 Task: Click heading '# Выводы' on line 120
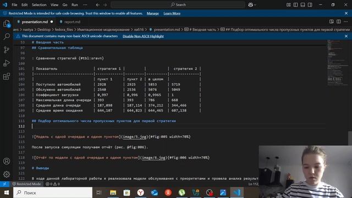pyautogui.click(x=40, y=168)
